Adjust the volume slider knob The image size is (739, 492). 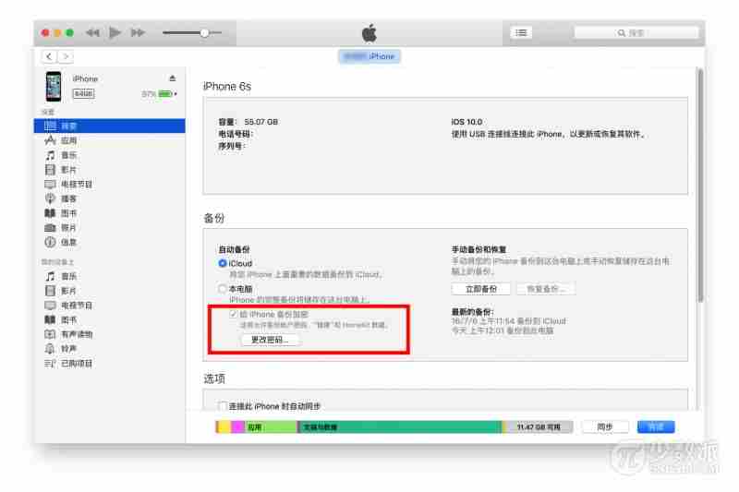(204, 33)
